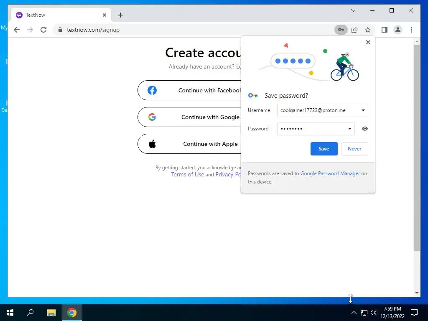Open the Chrome profile avatar menu

[398, 30]
